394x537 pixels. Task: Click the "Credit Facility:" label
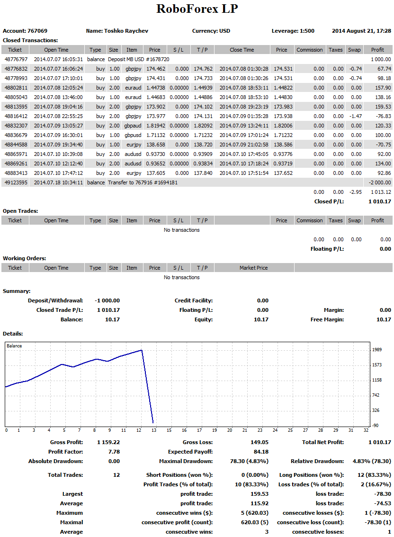[x=194, y=300]
